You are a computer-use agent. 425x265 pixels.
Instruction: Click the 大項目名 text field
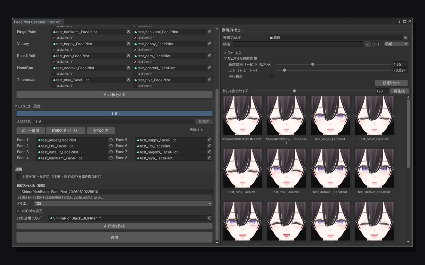tap(114, 122)
